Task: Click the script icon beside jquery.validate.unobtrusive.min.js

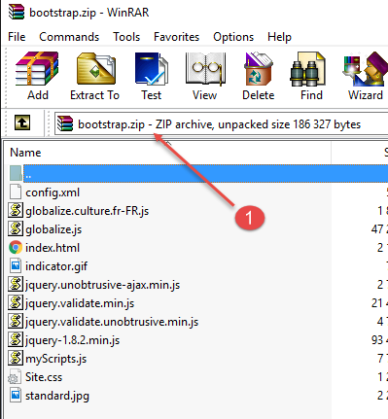Action: click(x=16, y=322)
